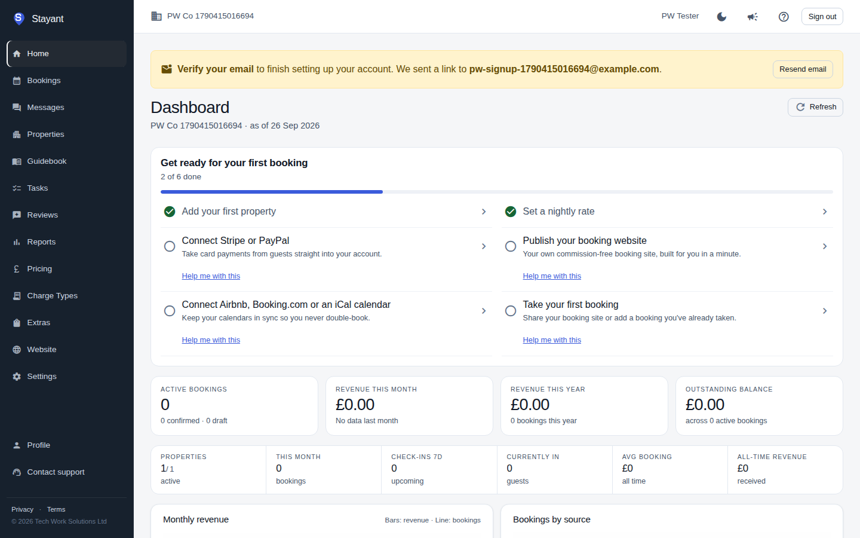Mark Connect Airbnb, Booking.com or iCal circle

170,311
